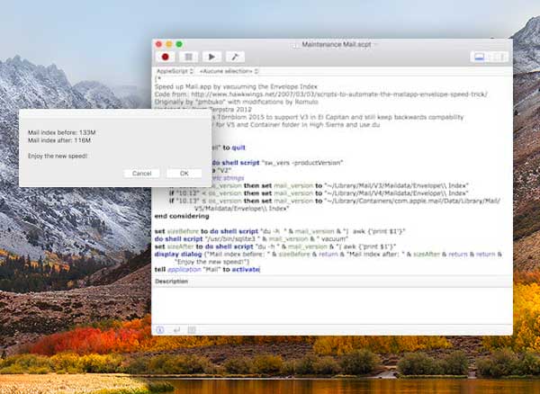The width and height of the screenshot is (540, 394).
Task: Click the comment line mentioning High Sierra
Action: click(x=296, y=125)
